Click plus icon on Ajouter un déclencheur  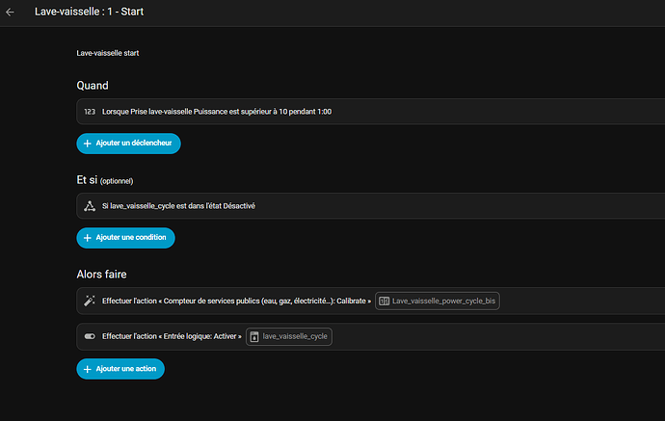(x=88, y=144)
